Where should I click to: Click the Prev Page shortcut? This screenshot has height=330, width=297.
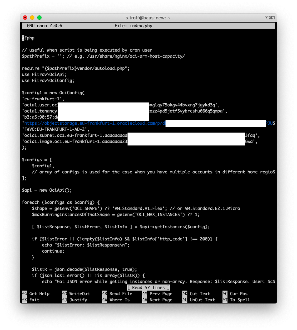click(x=161, y=293)
